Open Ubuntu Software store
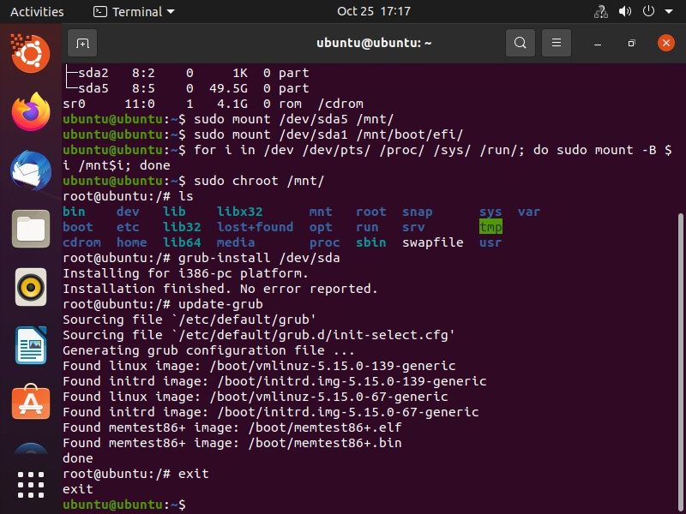This screenshot has height=514, width=686. coord(31,403)
